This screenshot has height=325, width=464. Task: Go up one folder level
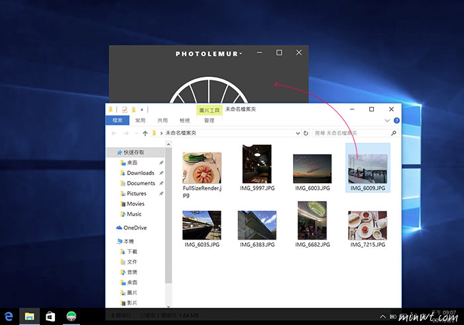145,133
